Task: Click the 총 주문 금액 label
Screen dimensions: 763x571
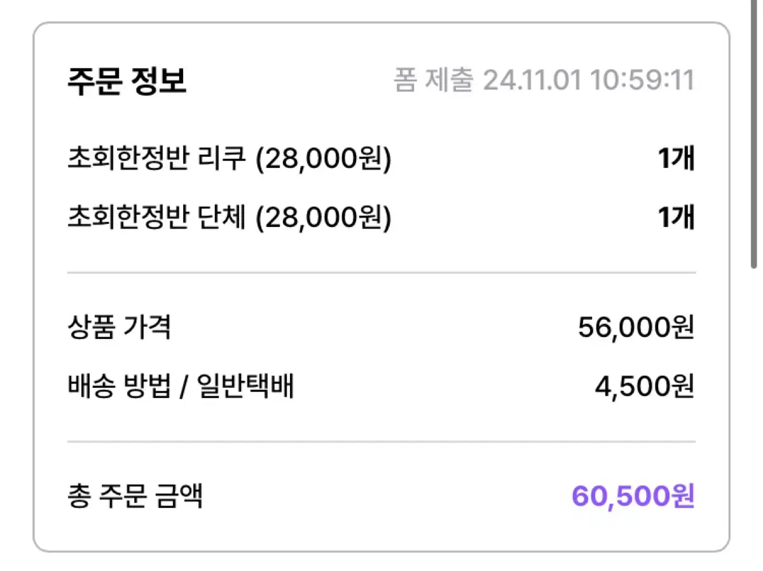Action: (x=135, y=496)
